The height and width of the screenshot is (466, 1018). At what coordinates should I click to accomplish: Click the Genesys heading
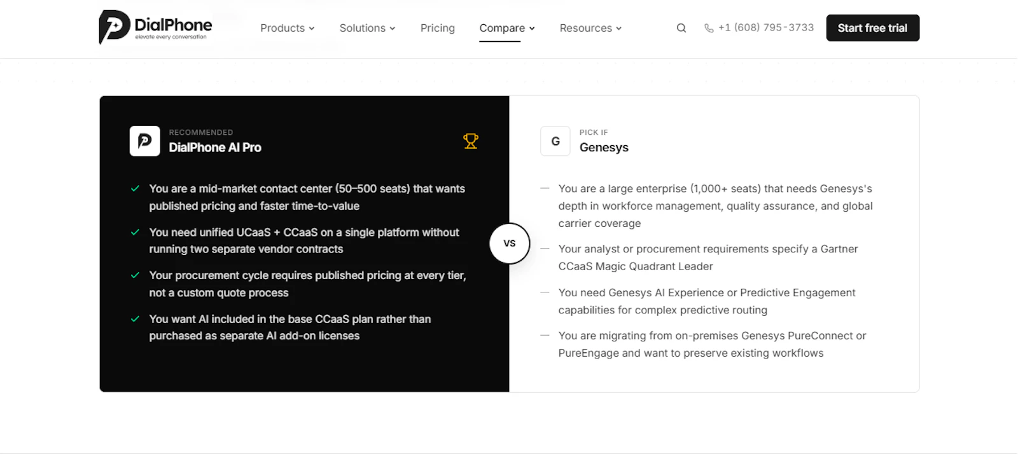point(604,147)
